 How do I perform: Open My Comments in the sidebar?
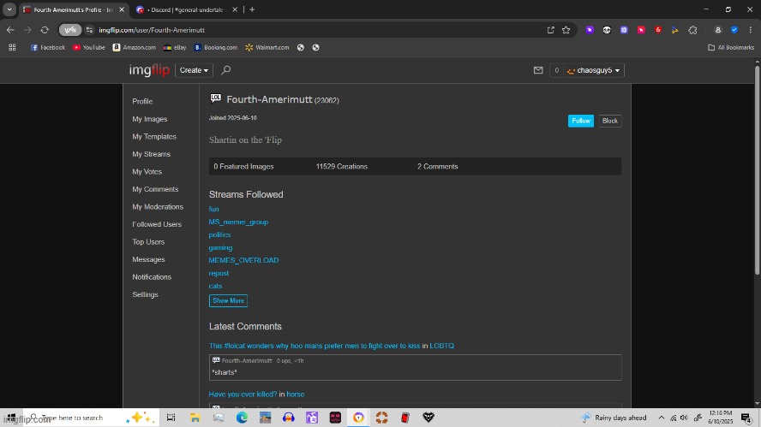point(155,189)
